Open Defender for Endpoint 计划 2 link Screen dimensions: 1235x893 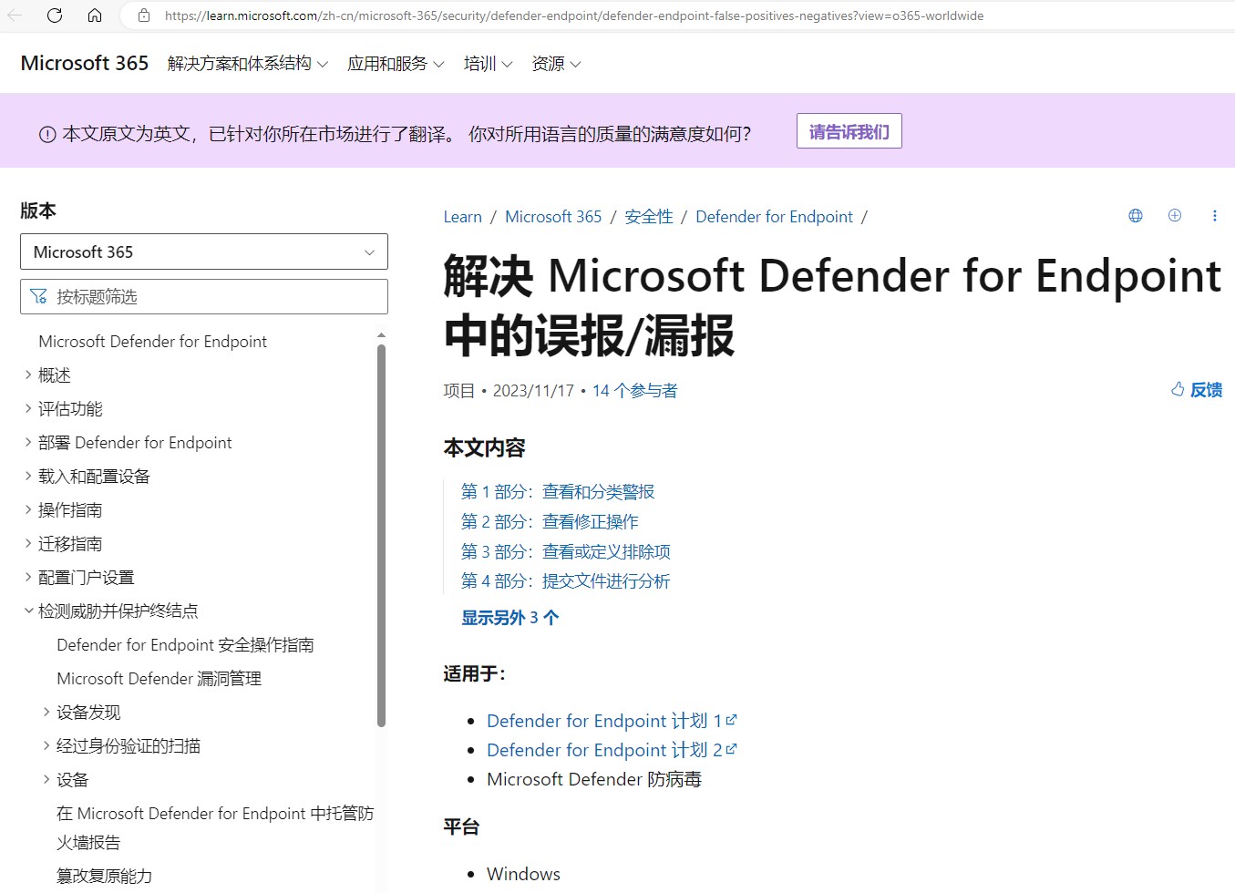point(612,750)
